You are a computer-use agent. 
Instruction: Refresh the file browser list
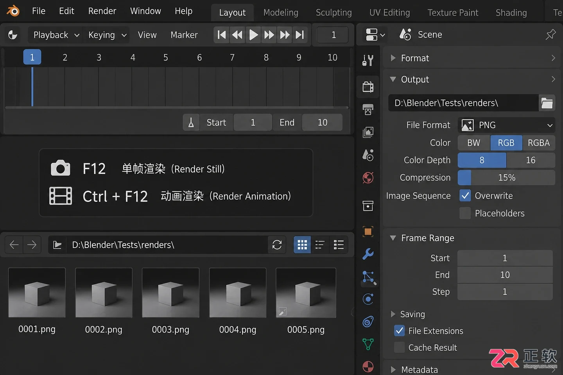tap(277, 245)
